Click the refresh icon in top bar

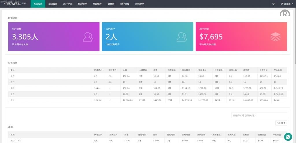coord(273,4)
